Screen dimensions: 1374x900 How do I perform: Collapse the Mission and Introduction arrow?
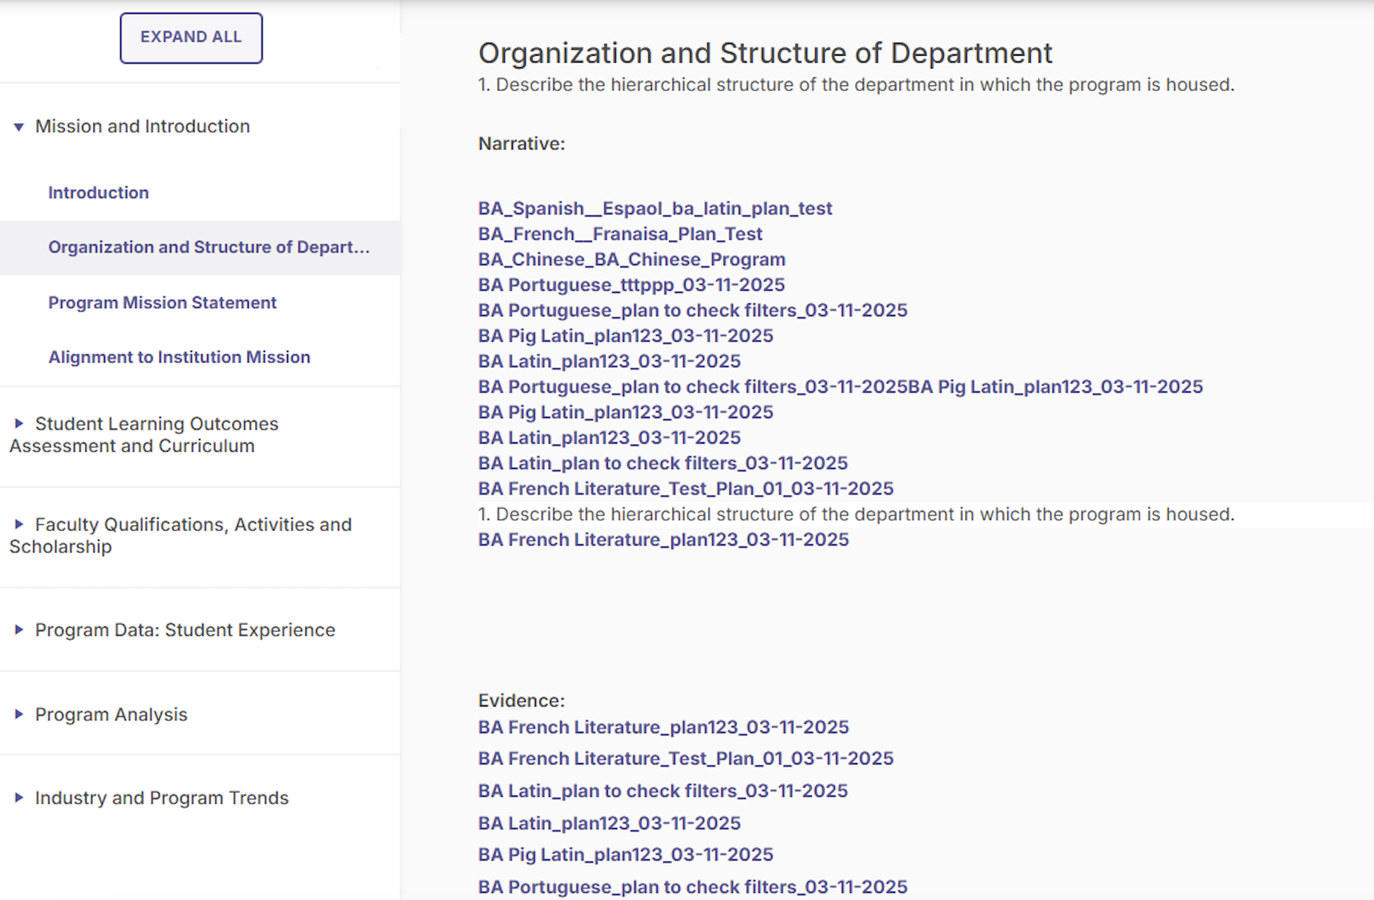click(x=19, y=127)
